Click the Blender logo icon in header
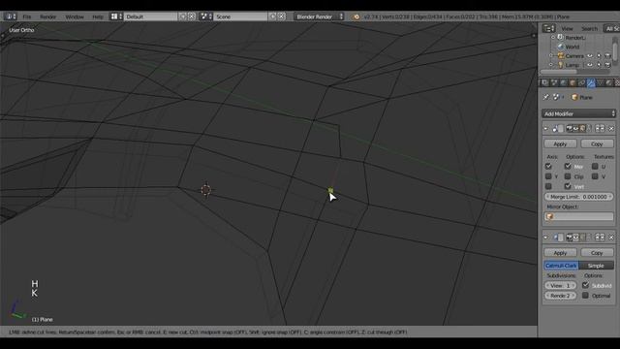 coord(356,16)
